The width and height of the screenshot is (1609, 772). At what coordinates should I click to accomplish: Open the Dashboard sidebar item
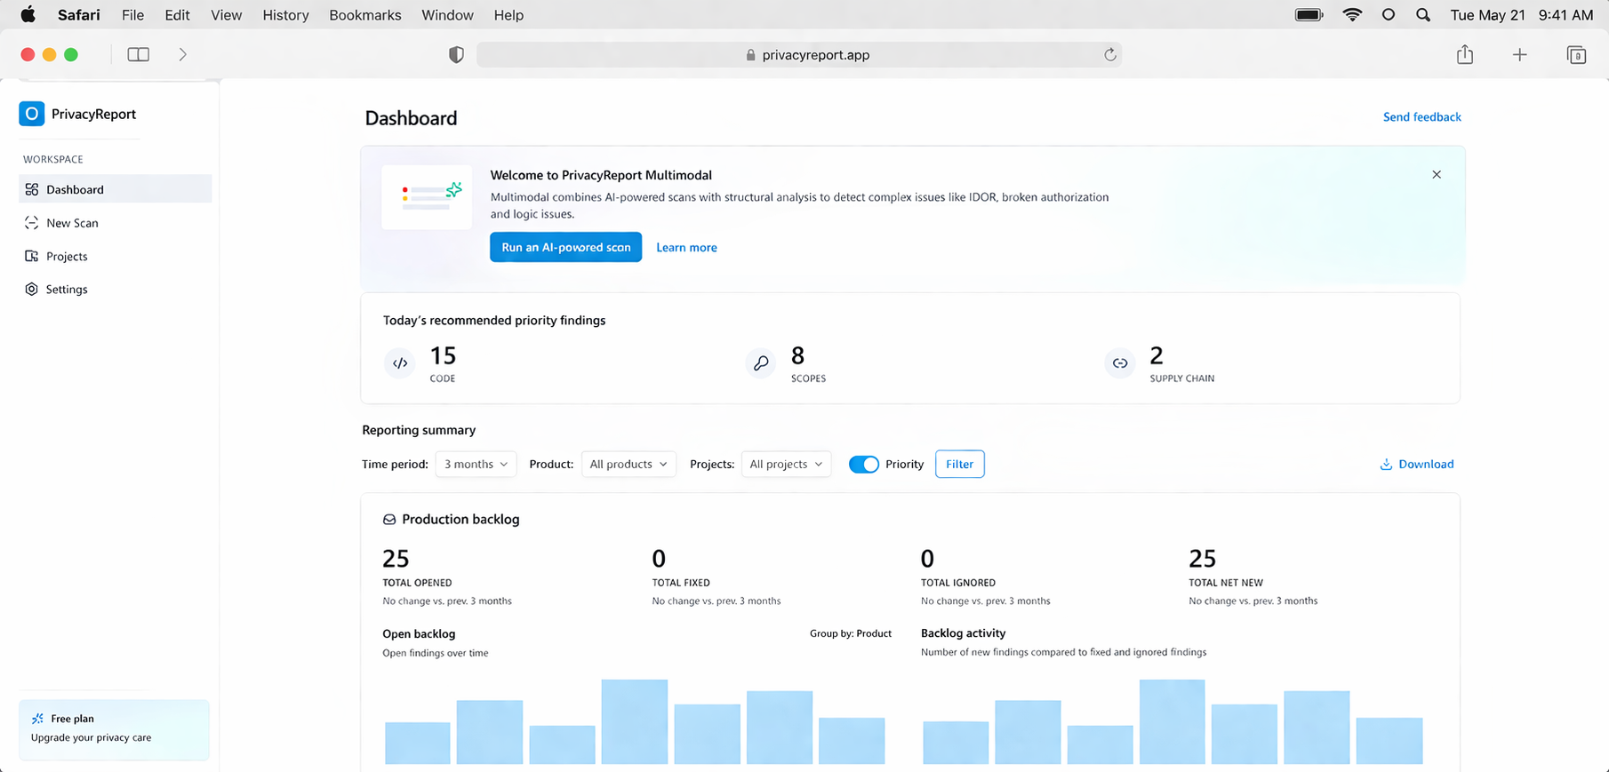[x=116, y=189]
